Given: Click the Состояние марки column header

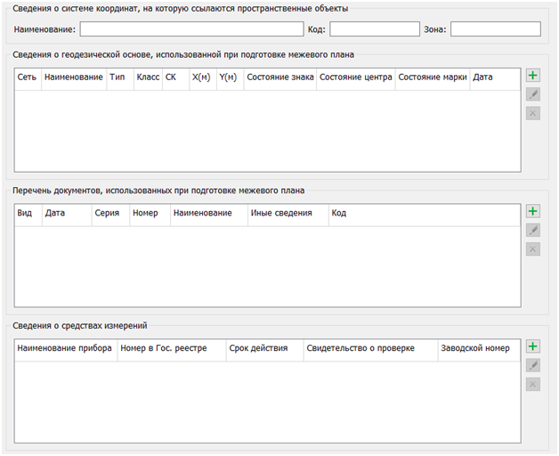Looking at the screenshot, I should (433, 78).
